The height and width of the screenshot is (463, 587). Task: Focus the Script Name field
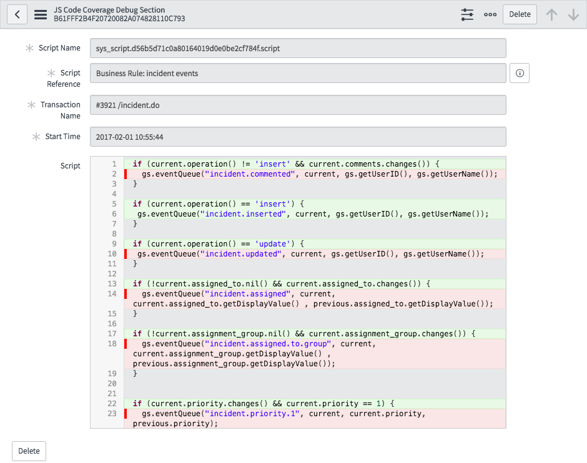[298, 48]
